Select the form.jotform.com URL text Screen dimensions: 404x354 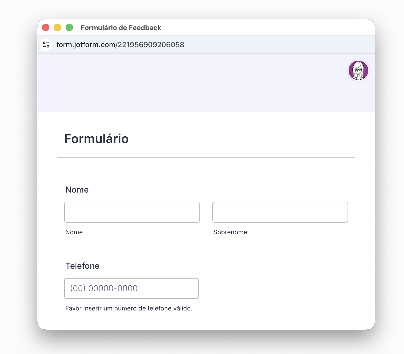(120, 45)
